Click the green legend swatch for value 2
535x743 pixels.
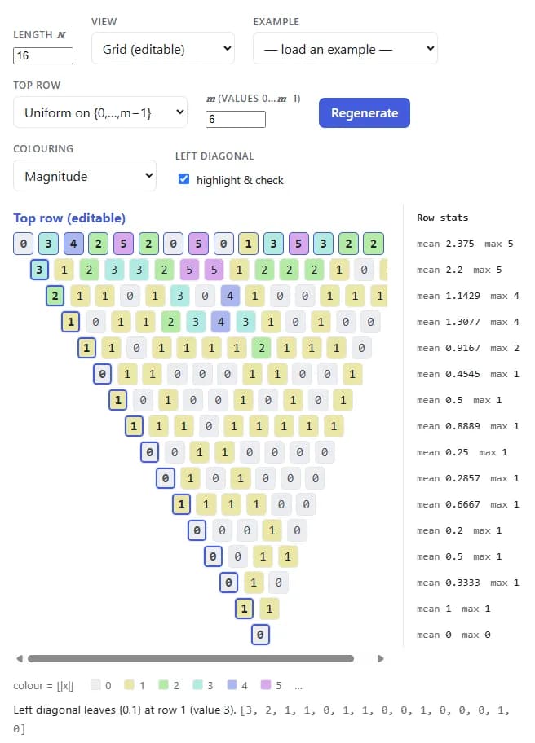163,684
